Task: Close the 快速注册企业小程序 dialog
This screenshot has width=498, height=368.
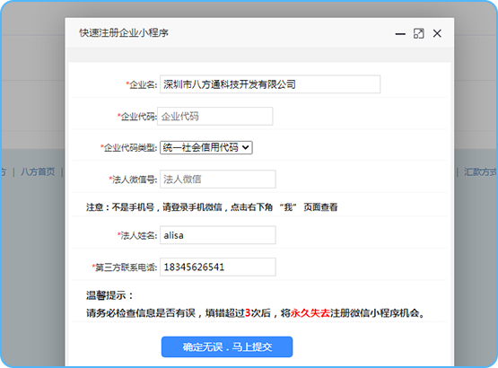Action: (437, 33)
